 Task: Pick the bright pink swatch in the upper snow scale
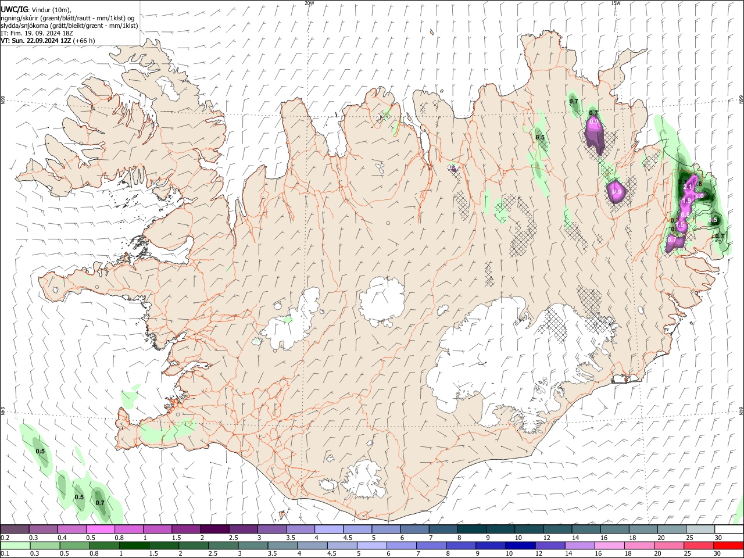point(100,529)
